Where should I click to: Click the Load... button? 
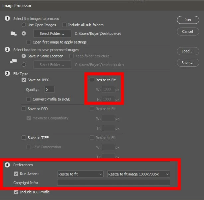(188, 51)
